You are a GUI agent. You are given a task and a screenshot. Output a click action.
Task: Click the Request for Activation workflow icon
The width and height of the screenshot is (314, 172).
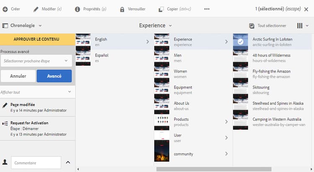tap(5, 123)
